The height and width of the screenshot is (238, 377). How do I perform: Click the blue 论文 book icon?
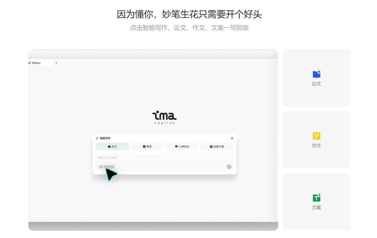coord(316,74)
